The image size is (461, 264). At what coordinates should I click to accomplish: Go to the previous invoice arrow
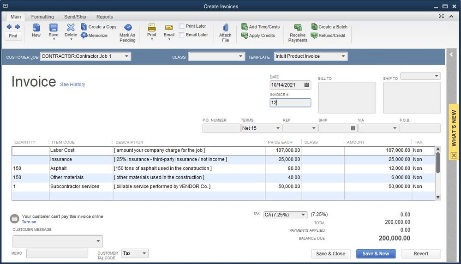point(9,27)
